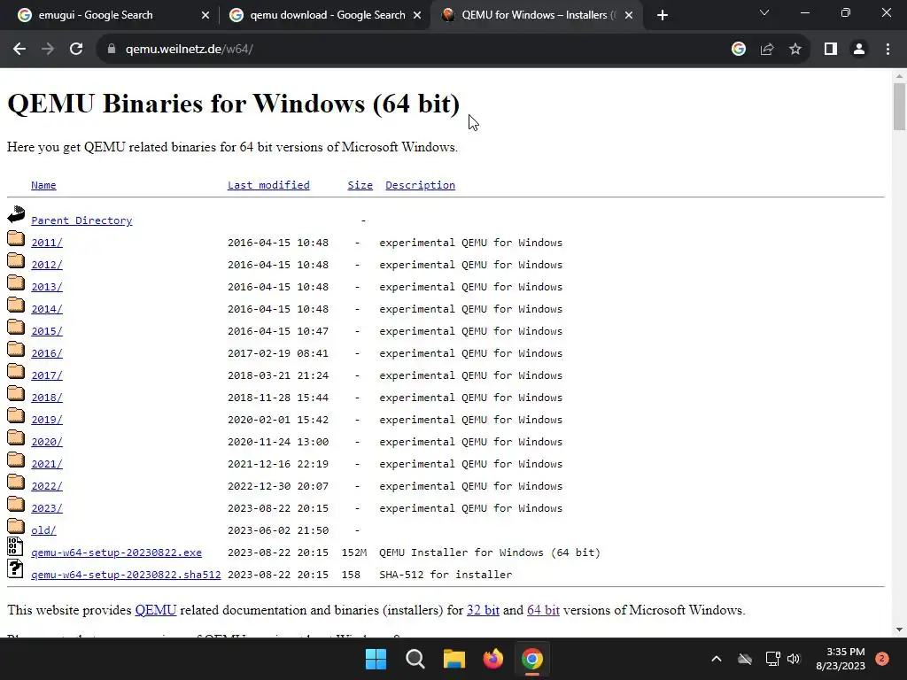Sort listing by Name column

[43, 185]
